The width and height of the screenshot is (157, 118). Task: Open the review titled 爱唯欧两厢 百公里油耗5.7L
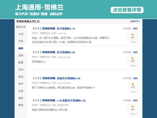point(59,28)
